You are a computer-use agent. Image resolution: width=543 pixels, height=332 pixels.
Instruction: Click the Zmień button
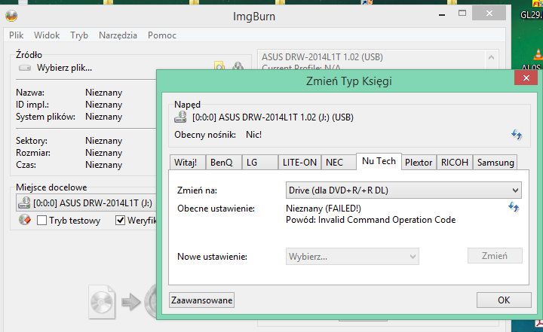click(x=495, y=256)
